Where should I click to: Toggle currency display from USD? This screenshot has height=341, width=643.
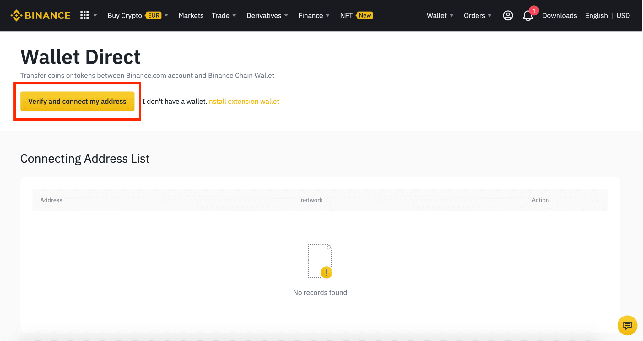(624, 15)
